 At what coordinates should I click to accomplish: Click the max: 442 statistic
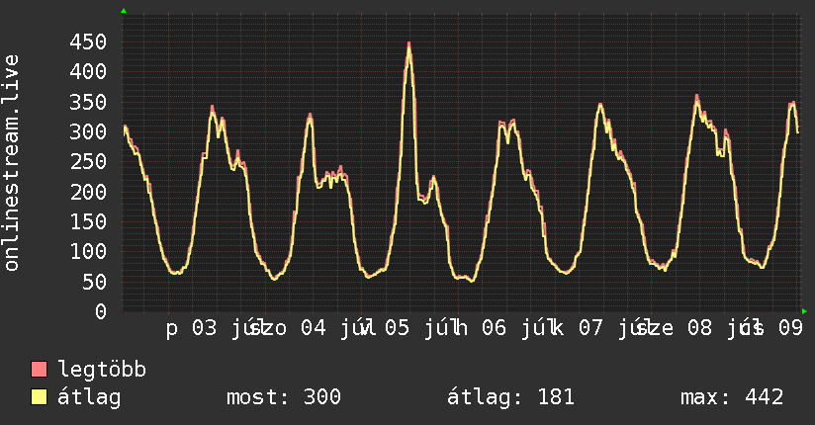click(x=732, y=397)
